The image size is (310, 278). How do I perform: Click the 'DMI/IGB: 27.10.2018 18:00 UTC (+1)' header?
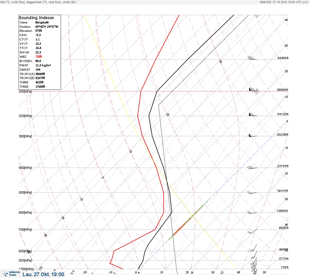tap(284, 2)
